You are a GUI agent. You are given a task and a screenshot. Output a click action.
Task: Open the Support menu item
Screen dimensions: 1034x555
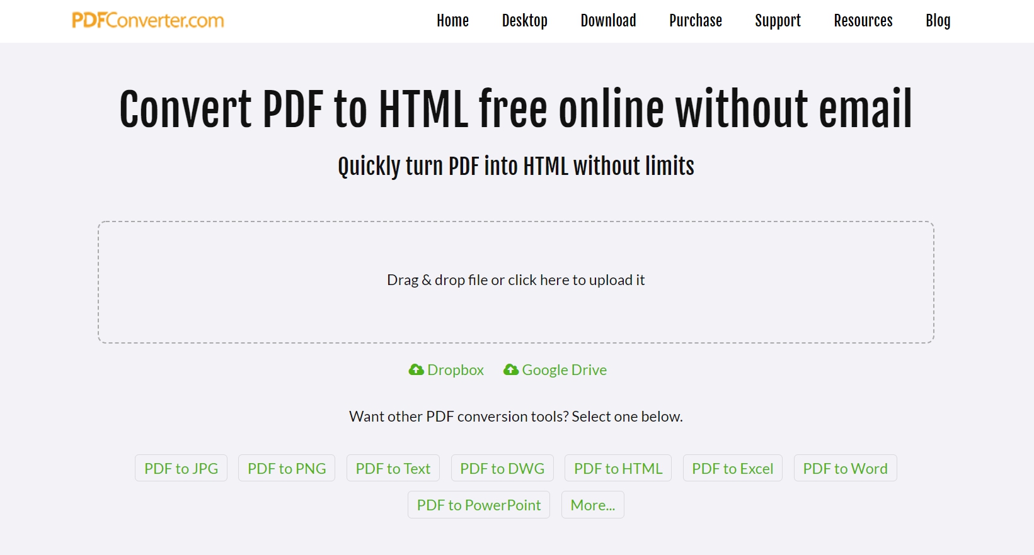click(778, 21)
